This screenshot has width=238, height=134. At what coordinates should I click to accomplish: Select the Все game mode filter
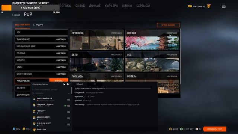pos(41,32)
